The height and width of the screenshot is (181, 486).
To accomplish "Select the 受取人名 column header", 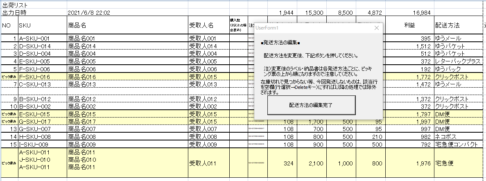I will coord(201,25).
